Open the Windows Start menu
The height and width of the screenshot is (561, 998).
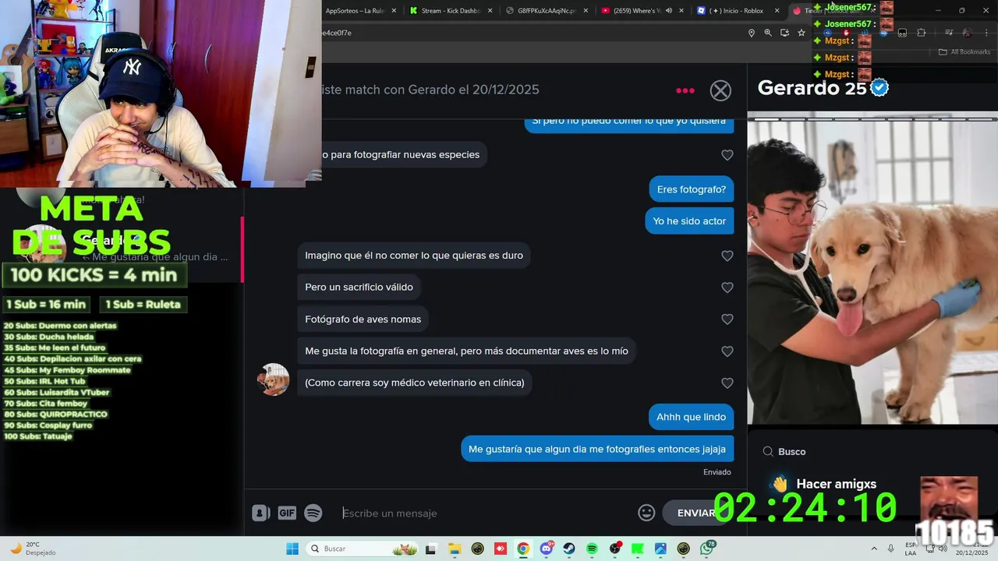[292, 549]
